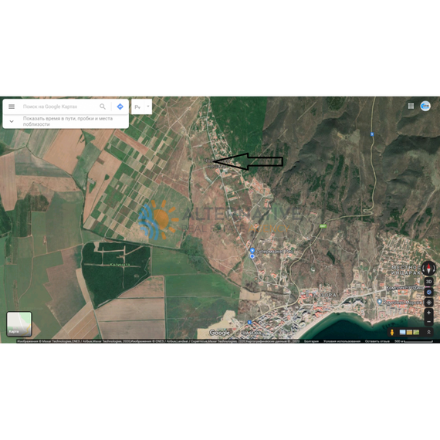Expand the imagery strip with double chevron
Viewport: 440px width, 440px height.
tap(428, 332)
